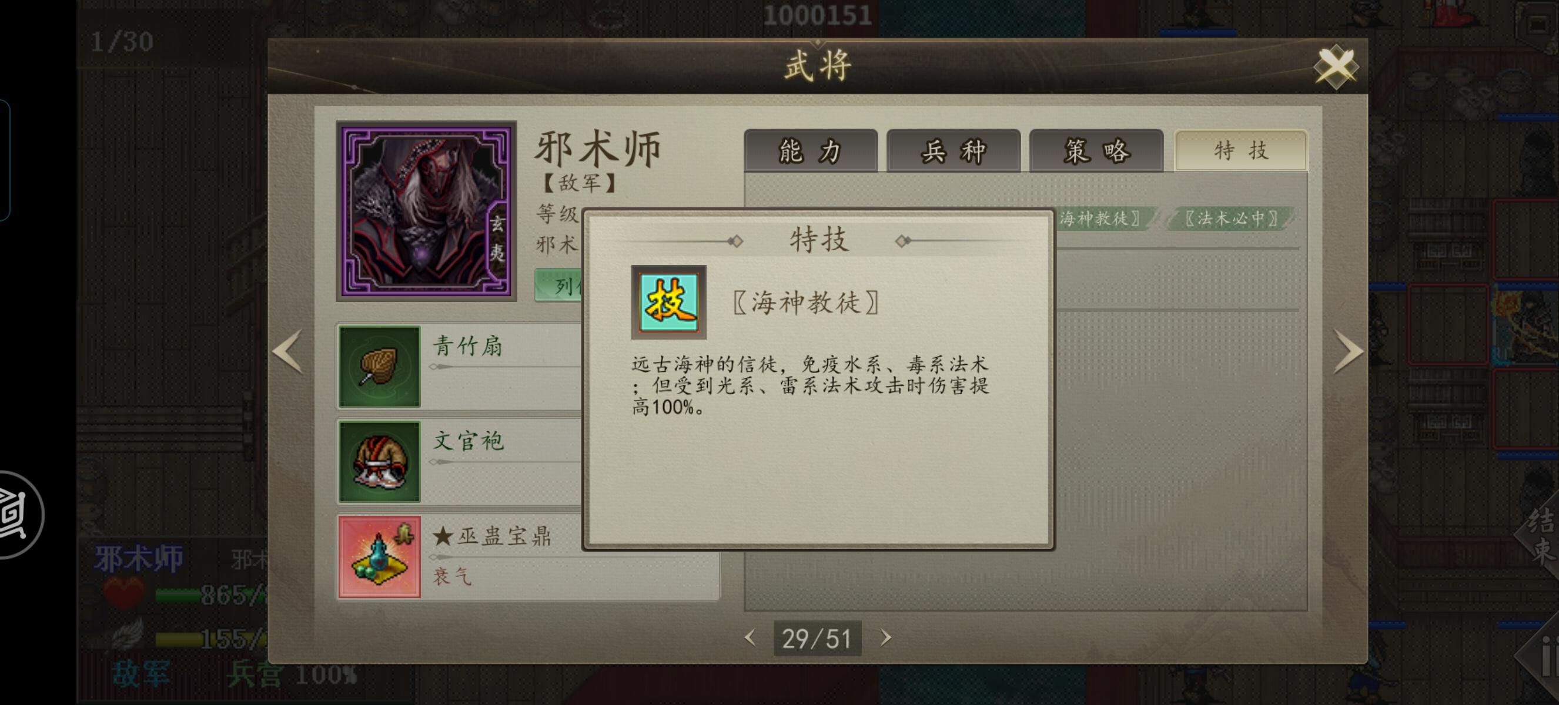This screenshot has height=705, width=1559.
Task: Step to previous page before 29/51
Action: tap(751, 638)
